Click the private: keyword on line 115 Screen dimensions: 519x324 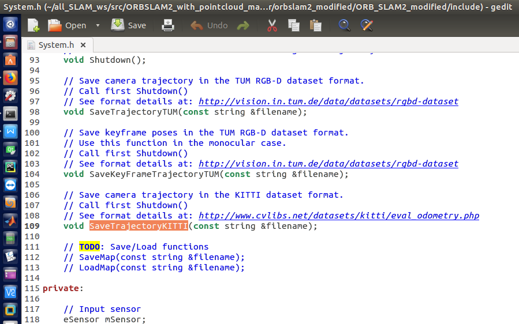point(63,288)
